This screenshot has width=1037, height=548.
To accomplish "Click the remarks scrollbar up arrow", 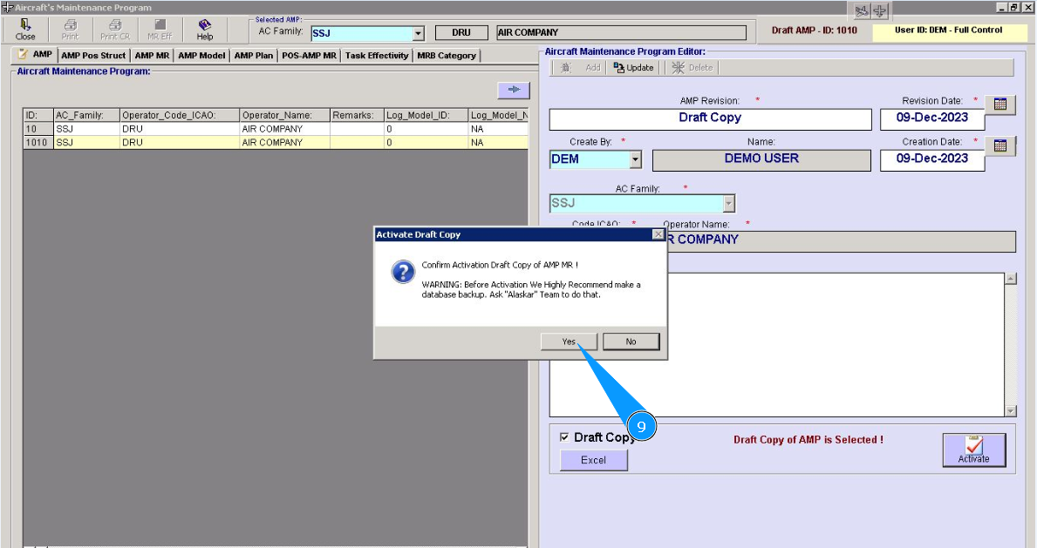I will click(x=1011, y=278).
